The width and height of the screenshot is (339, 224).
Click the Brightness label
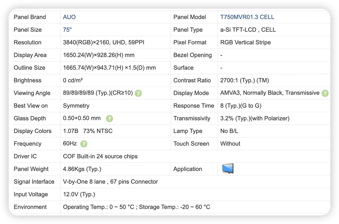click(27, 81)
